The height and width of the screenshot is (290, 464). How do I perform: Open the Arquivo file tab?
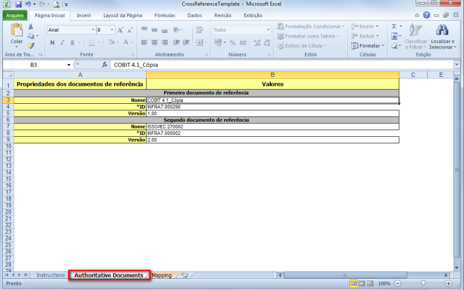click(15, 15)
